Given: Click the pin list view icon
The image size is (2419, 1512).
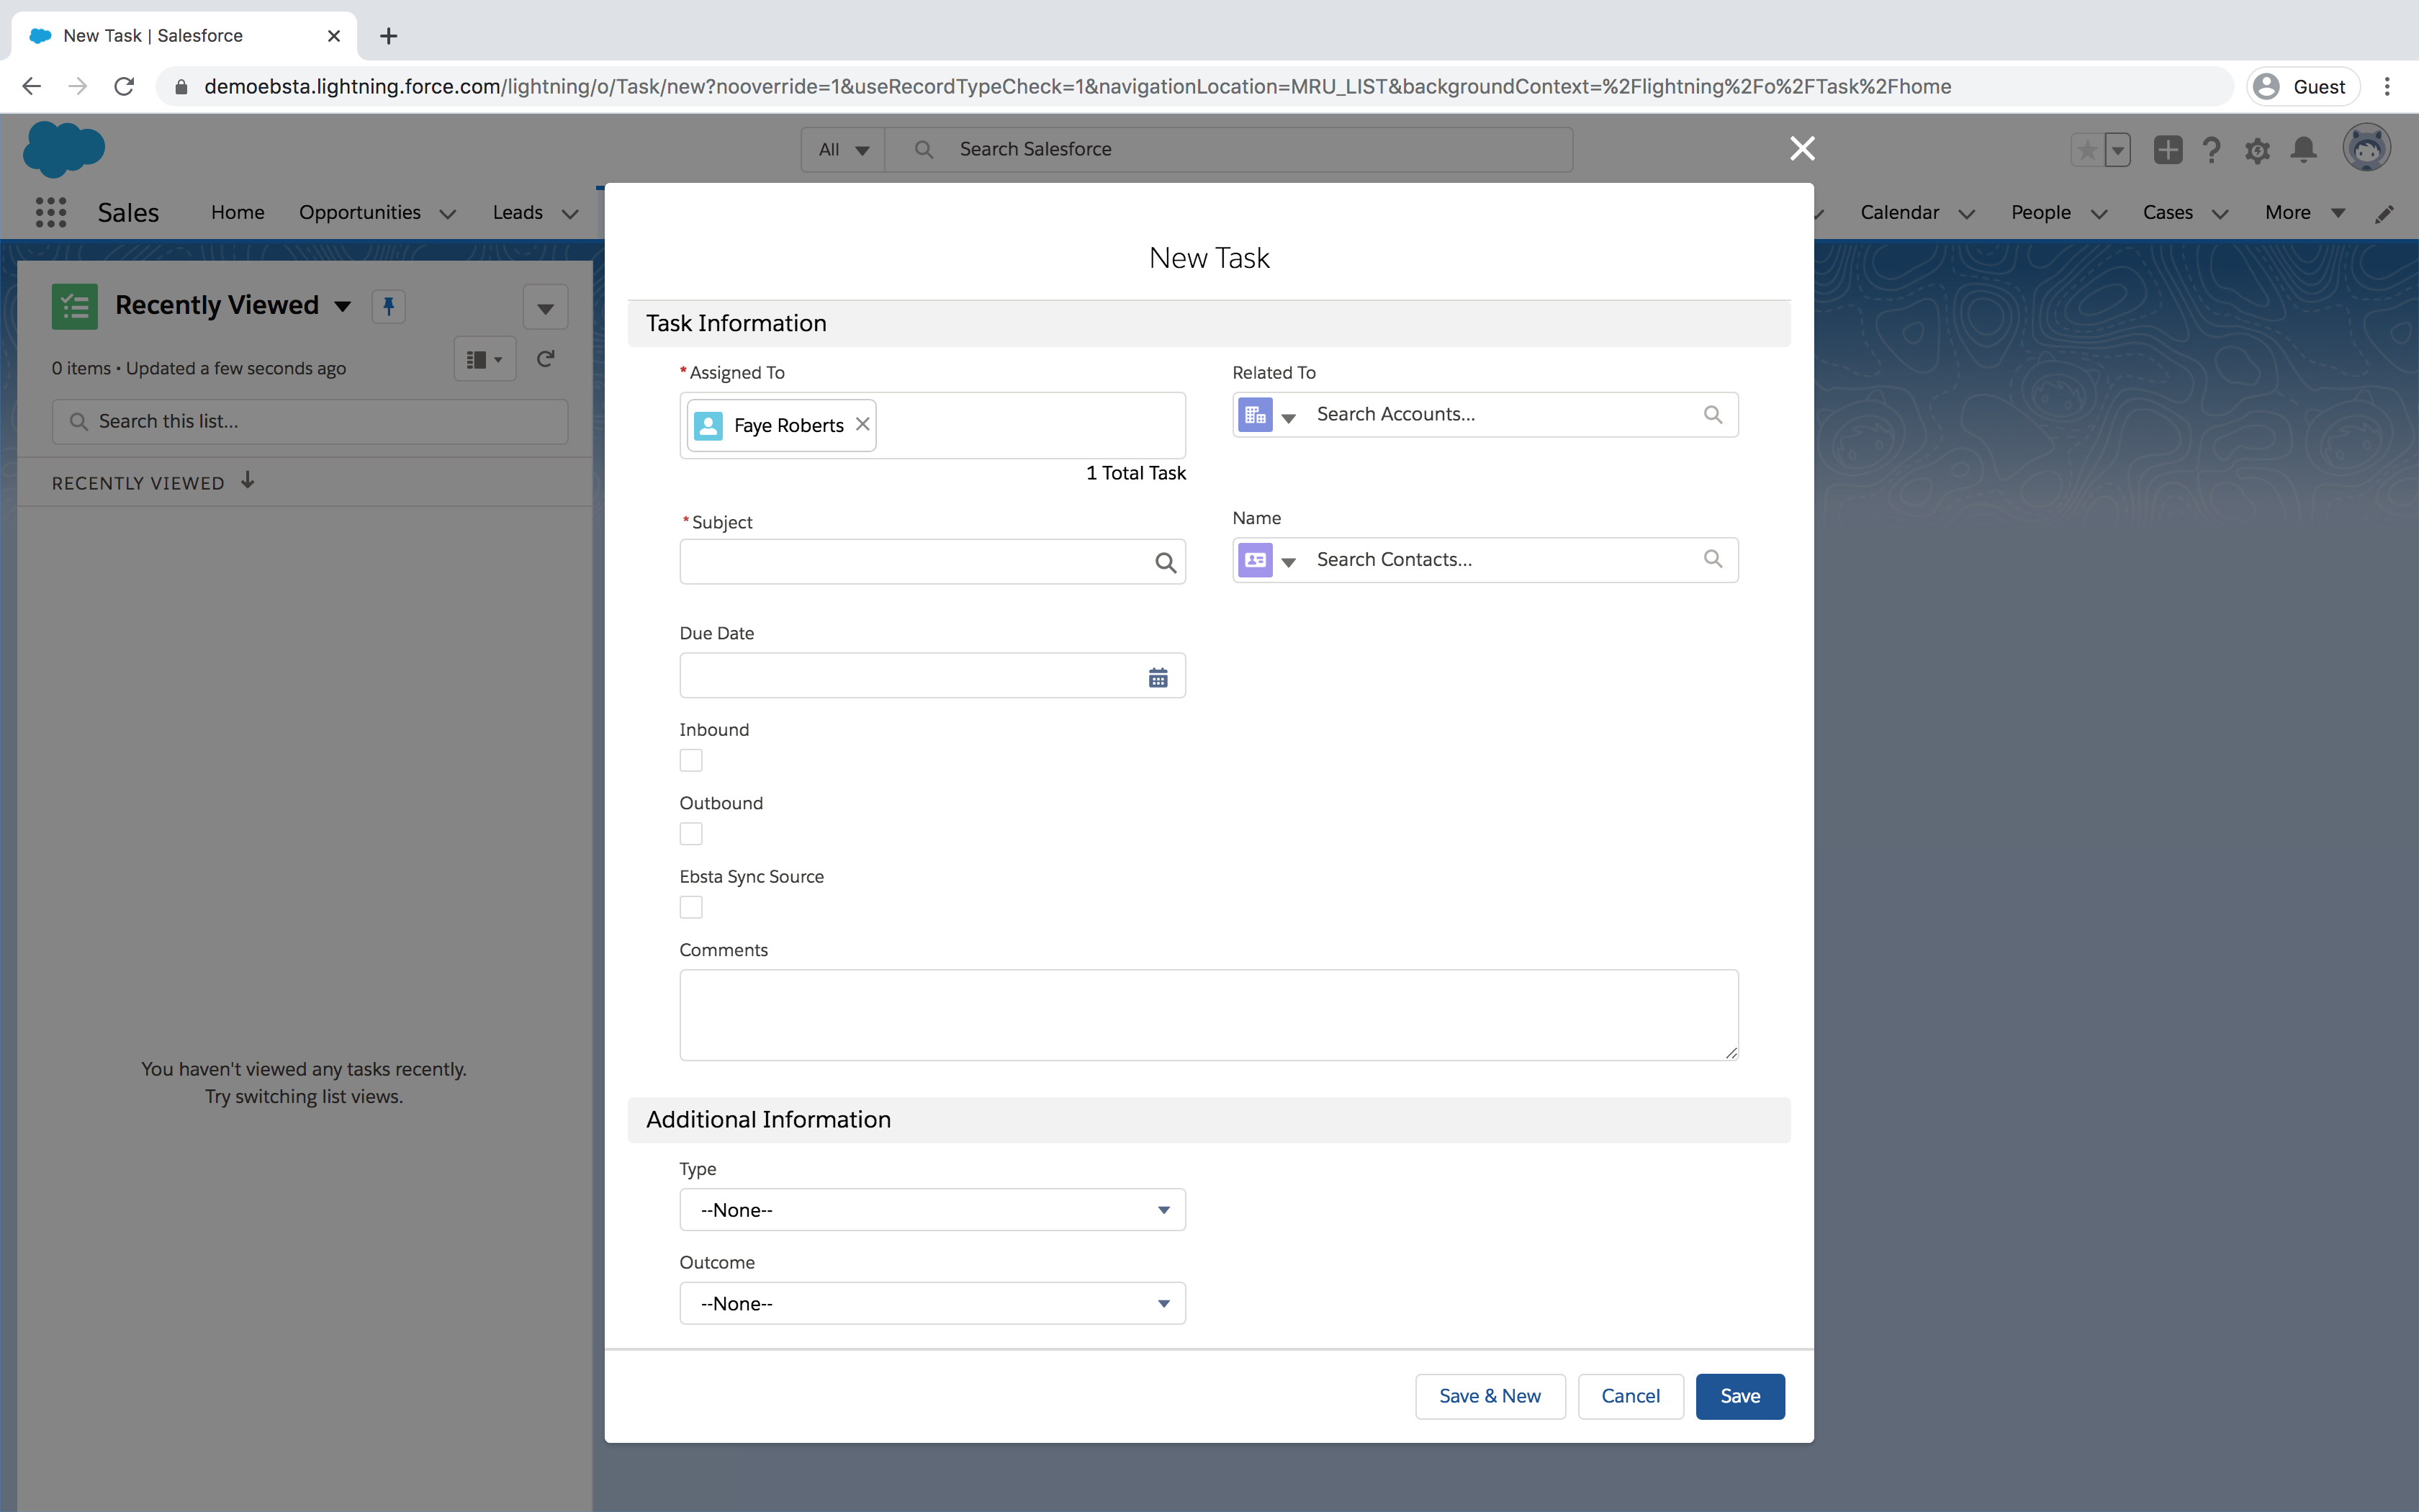Looking at the screenshot, I should coord(389,306).
